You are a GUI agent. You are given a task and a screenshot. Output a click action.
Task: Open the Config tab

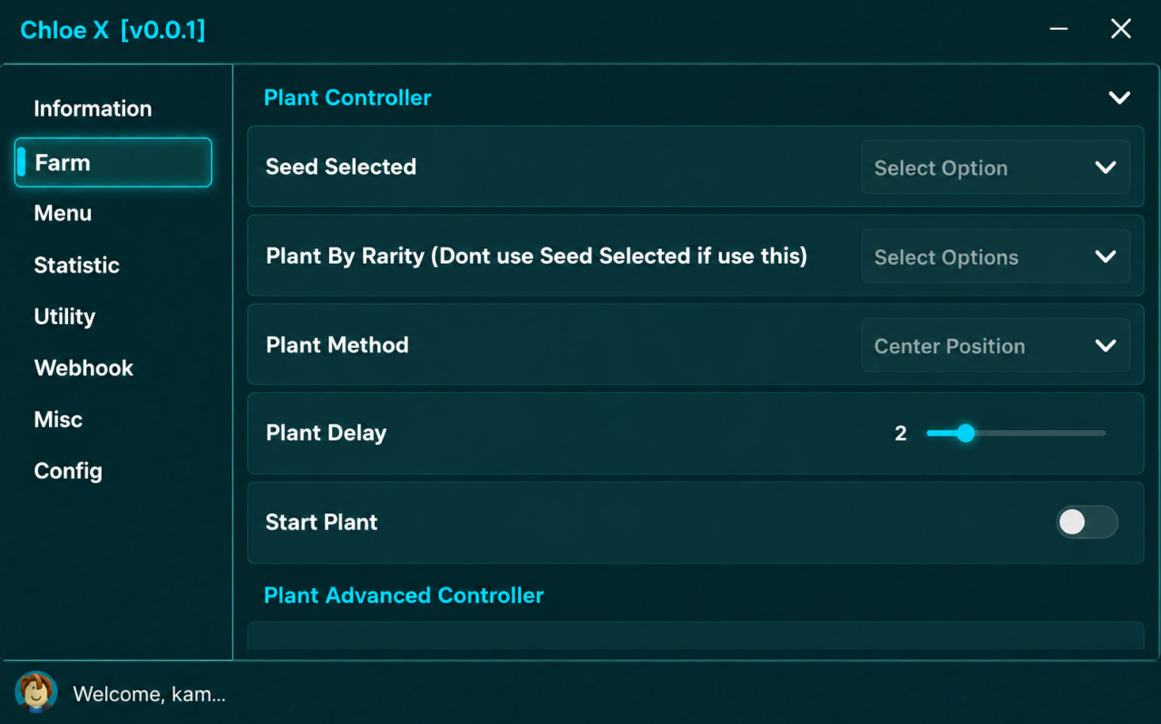coord(68,471)
